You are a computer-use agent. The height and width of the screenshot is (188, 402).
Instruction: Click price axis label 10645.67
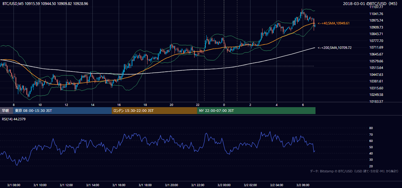coord(376,54)
